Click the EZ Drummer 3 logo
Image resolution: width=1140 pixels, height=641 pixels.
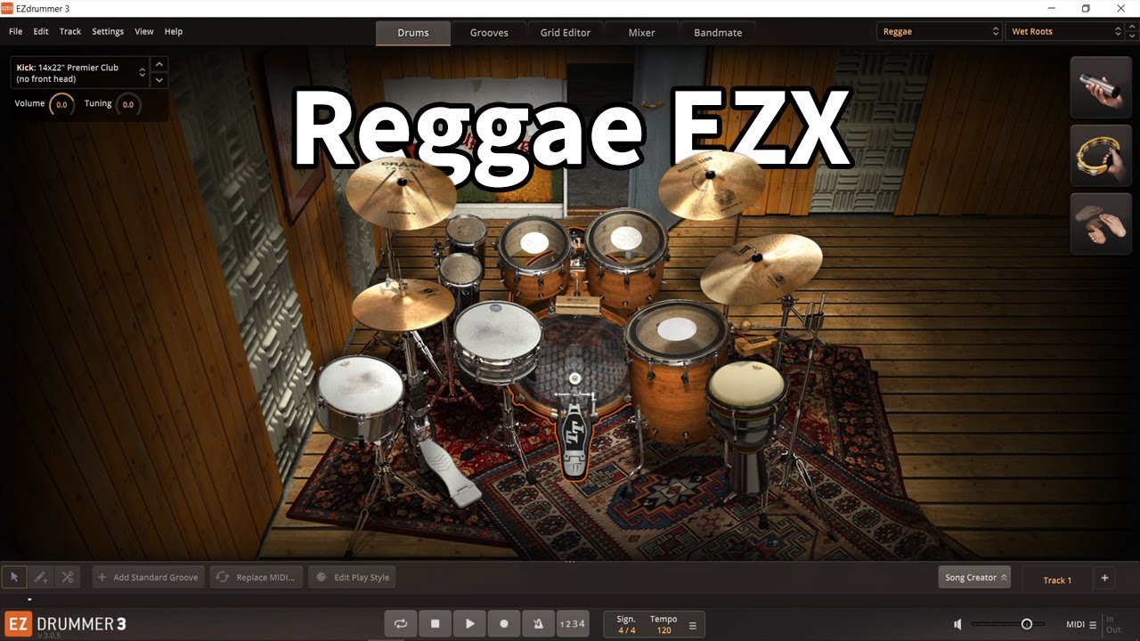coord(65,623)
